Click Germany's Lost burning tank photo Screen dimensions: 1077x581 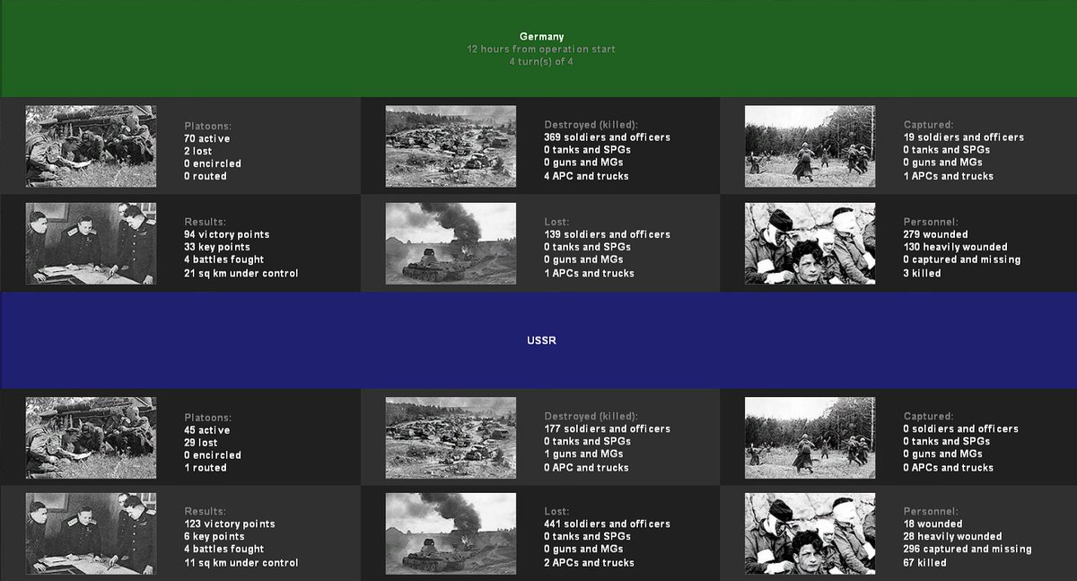(x=451, y=243)
